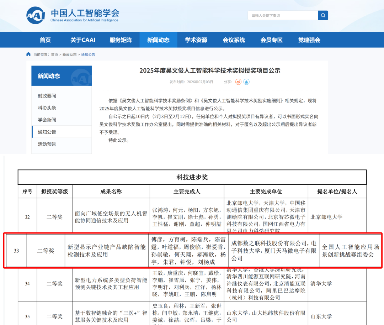Click the home icon in breadcrumb
This screenshot has height=325, width=384.
[x=28, y=54]
